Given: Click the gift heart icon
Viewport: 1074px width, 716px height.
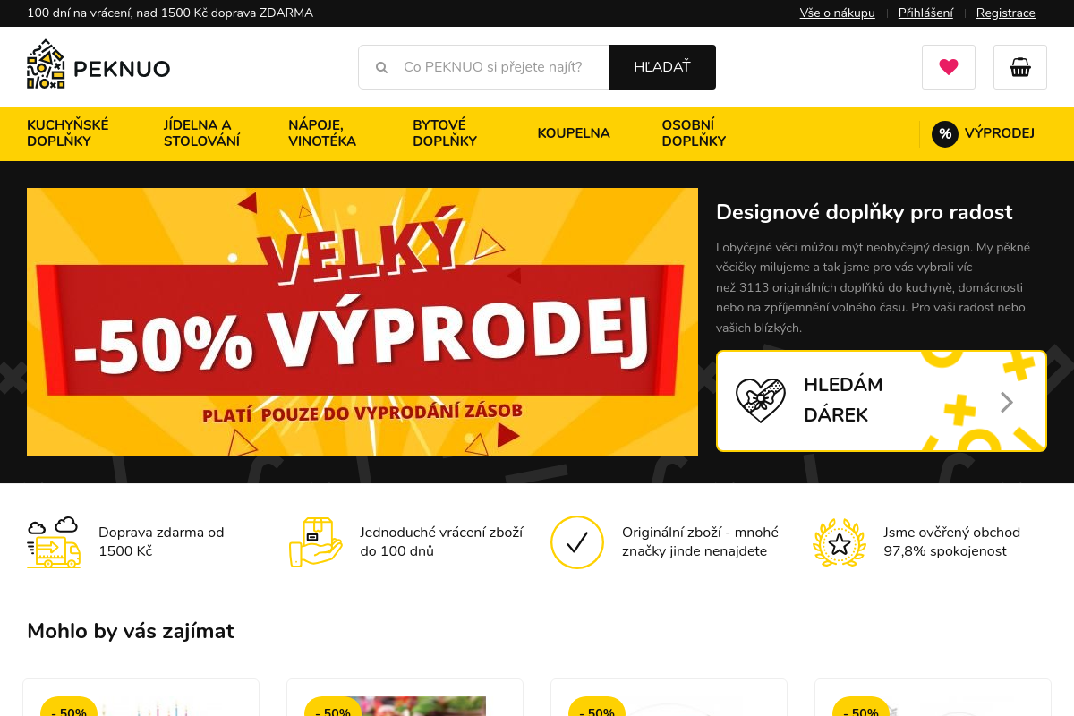Looking at the screenshot, I should (761, 401).
